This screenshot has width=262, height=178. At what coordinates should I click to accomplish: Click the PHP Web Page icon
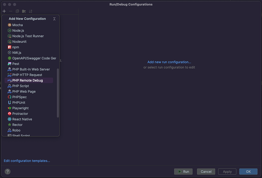[9, 91]
